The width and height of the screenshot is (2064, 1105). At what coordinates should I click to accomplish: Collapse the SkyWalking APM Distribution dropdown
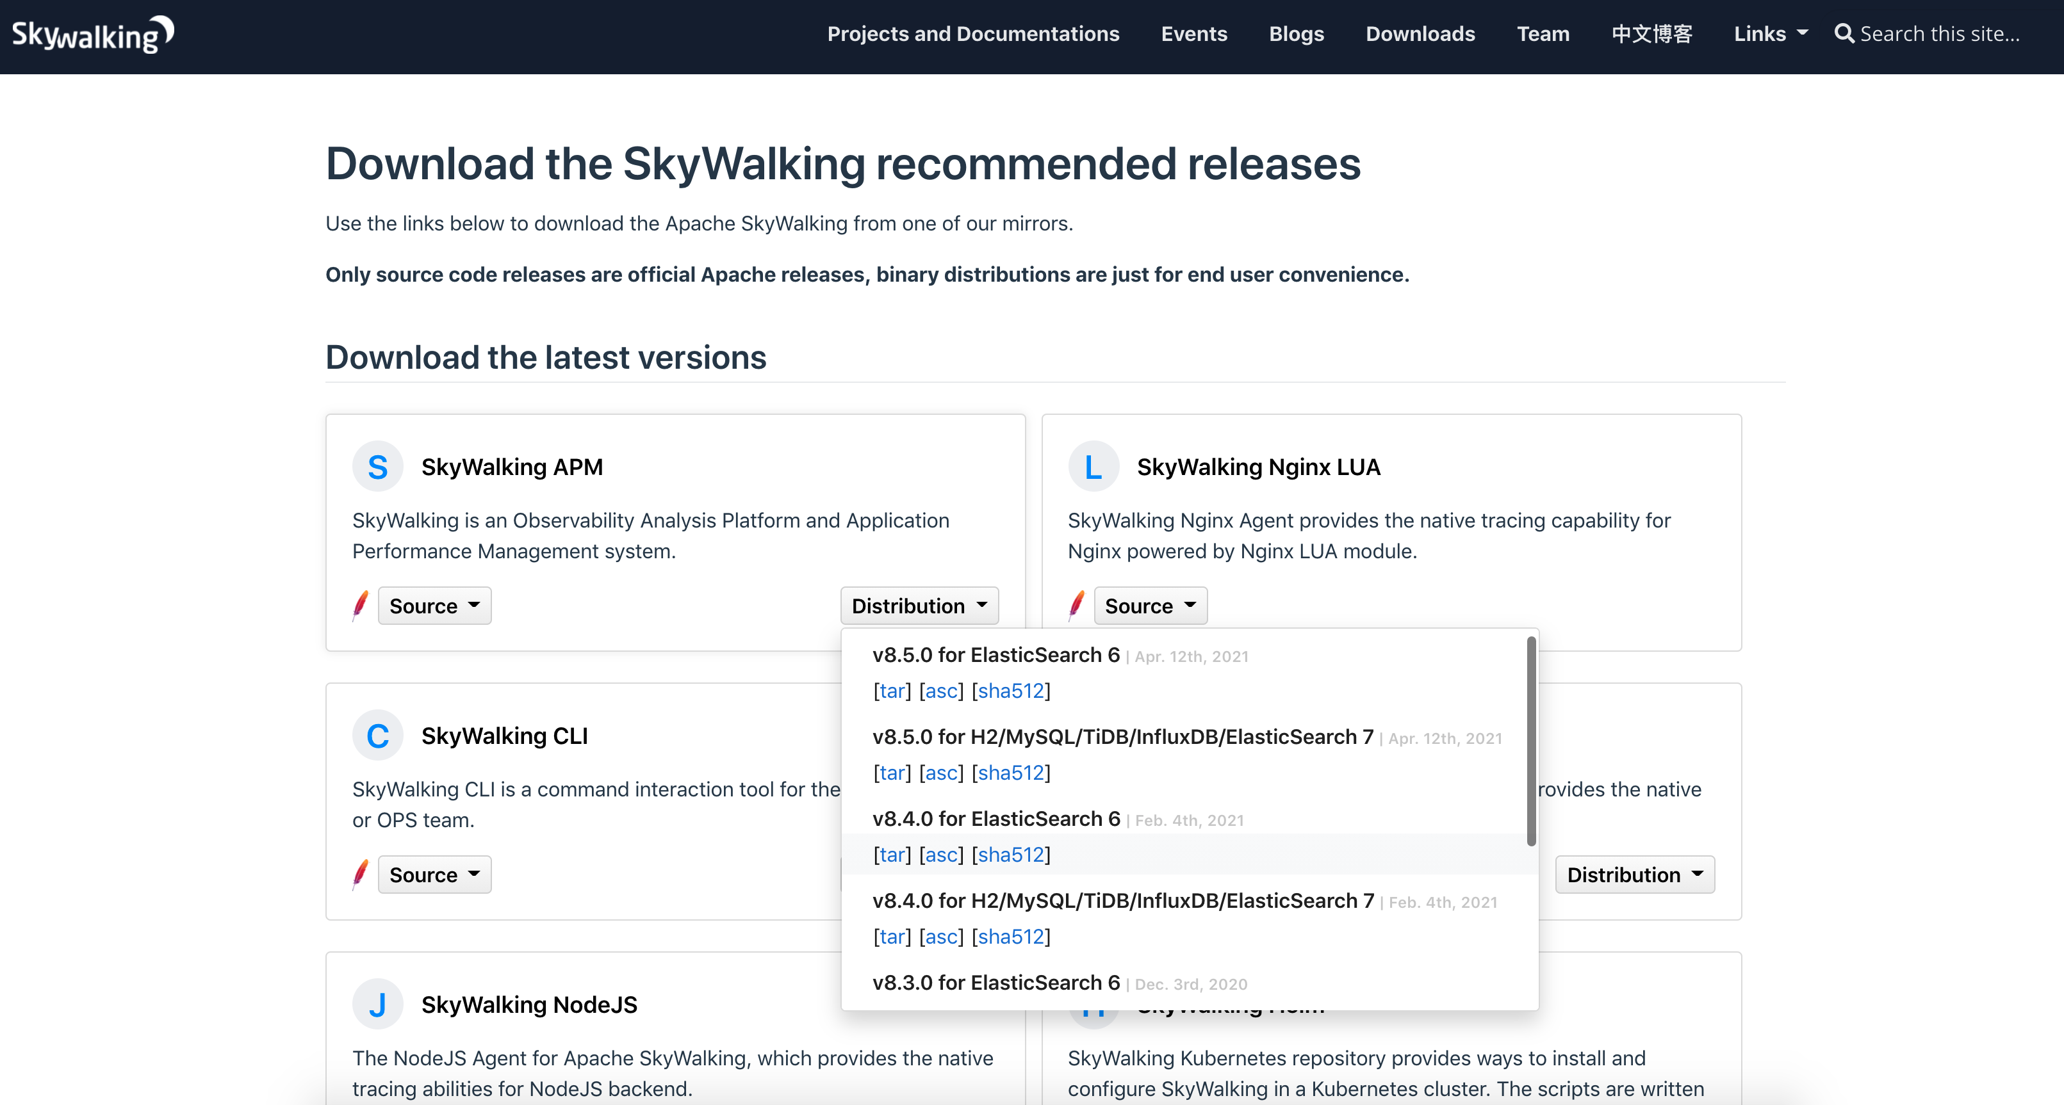tap(919, 606)
